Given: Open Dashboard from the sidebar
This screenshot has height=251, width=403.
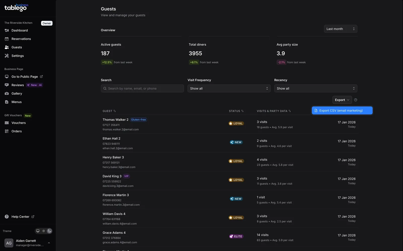Looking at the screenshot, I should 20,30.
